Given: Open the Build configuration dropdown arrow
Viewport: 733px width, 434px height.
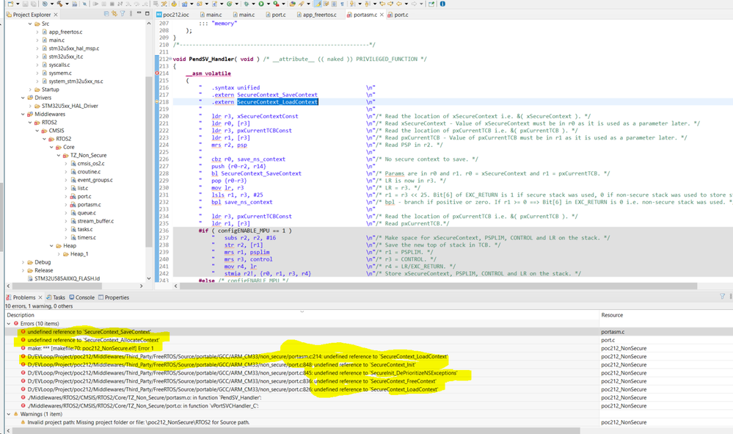Looking at the screenshot, I should [67, 4].
